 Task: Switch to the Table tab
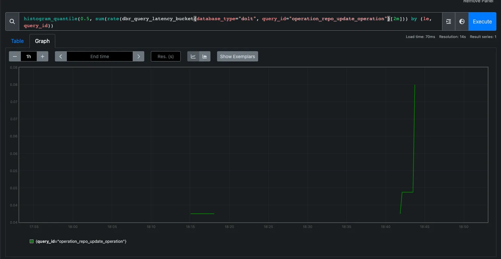(17, 41)
